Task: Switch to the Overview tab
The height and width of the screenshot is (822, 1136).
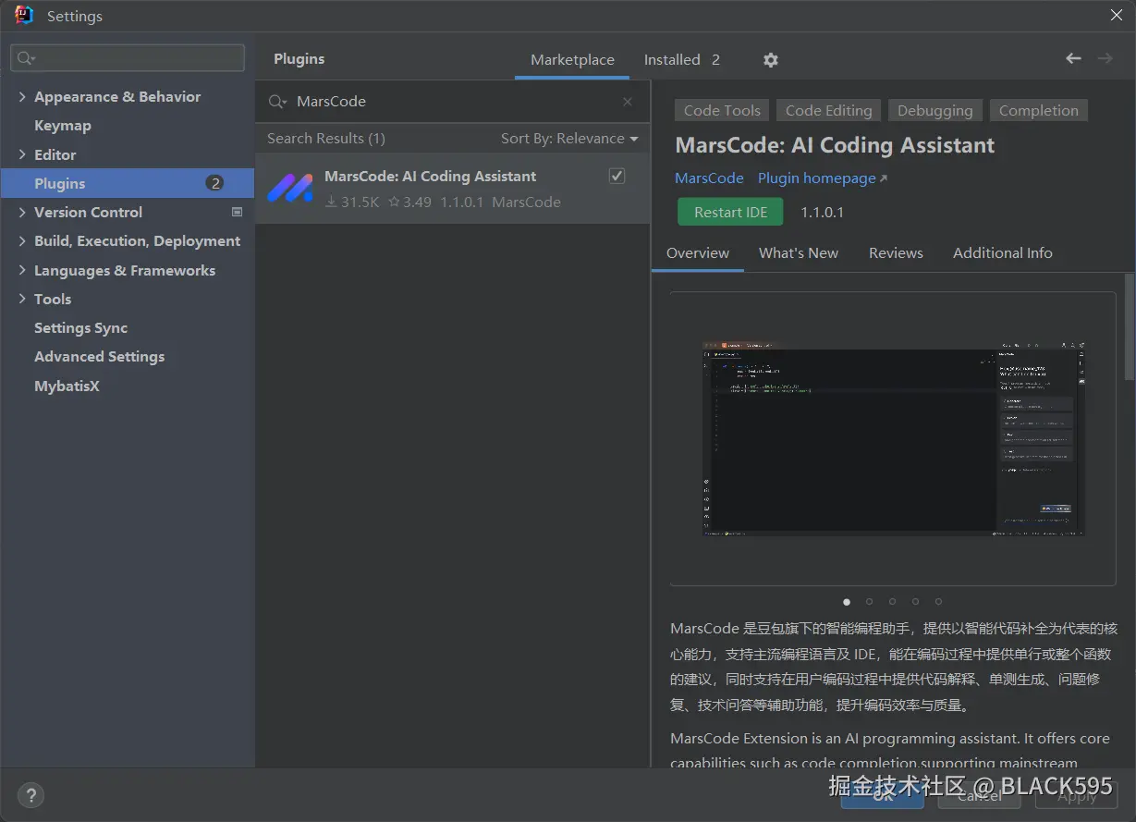Action: point(698,253)
